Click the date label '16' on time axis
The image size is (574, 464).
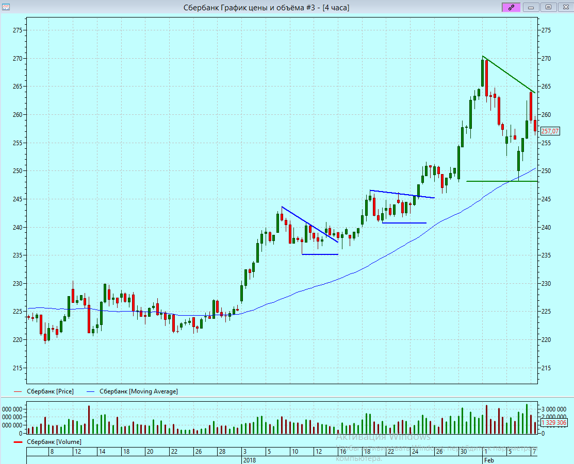[342, 452]
